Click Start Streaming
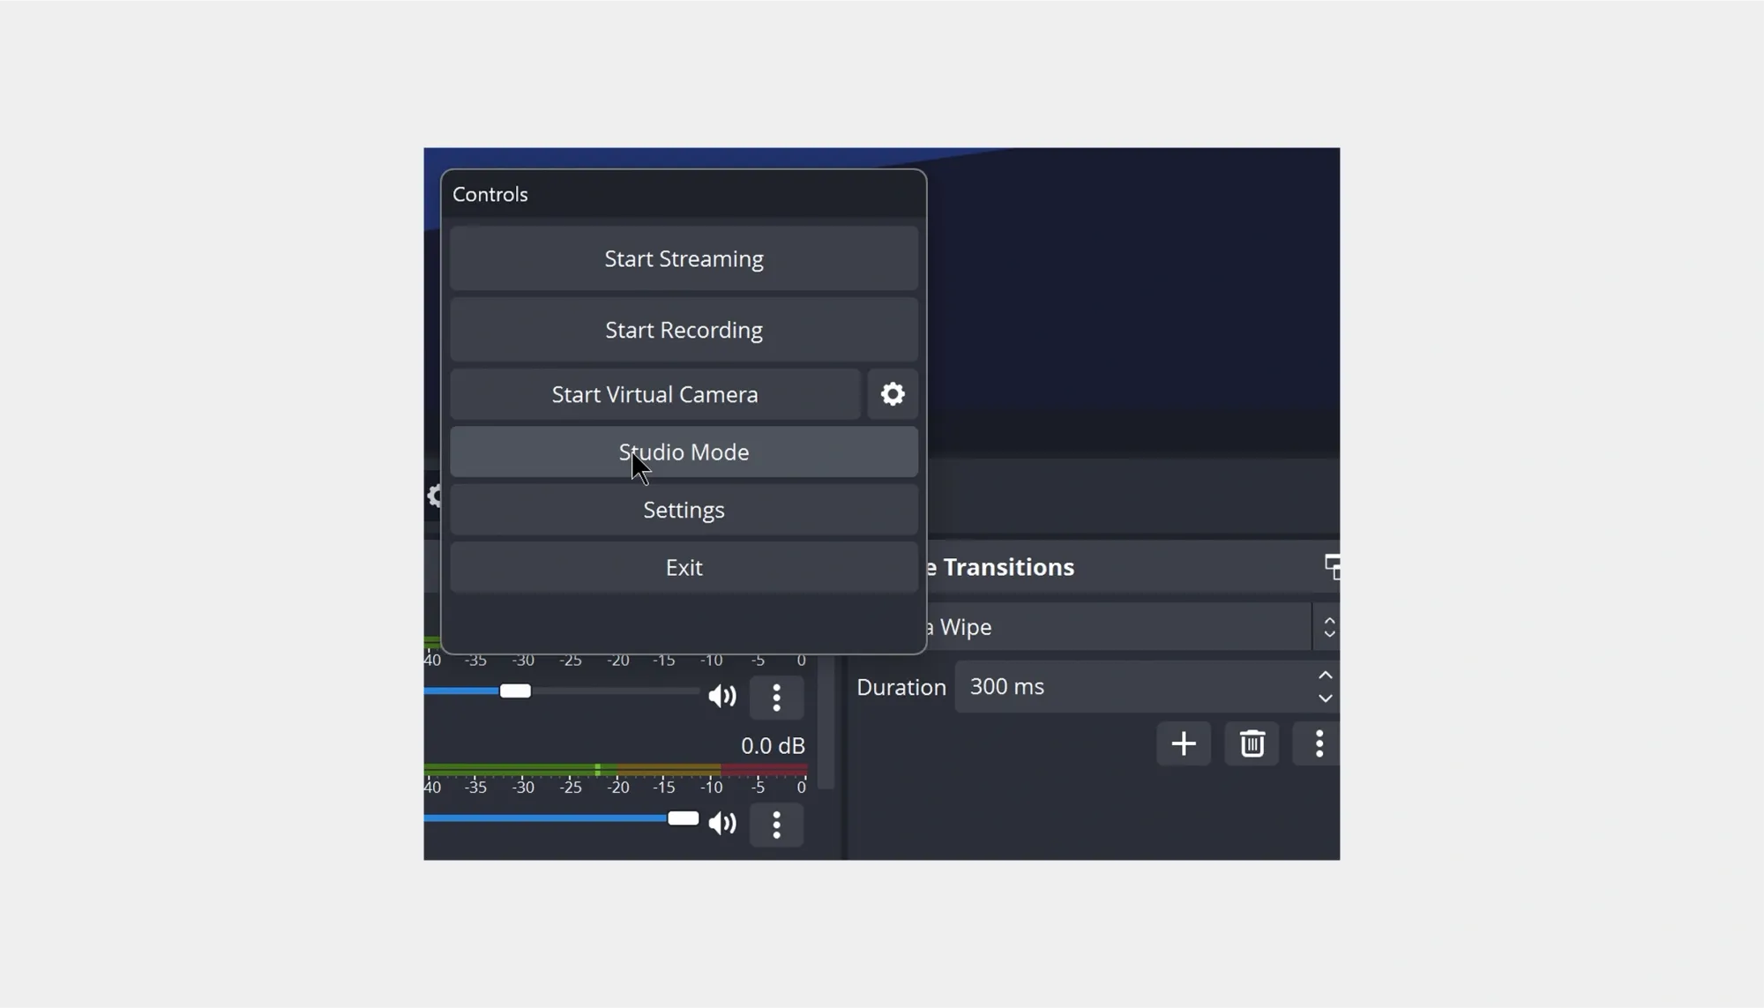Screen dimensions: 1764x1008 coord(684,258)
